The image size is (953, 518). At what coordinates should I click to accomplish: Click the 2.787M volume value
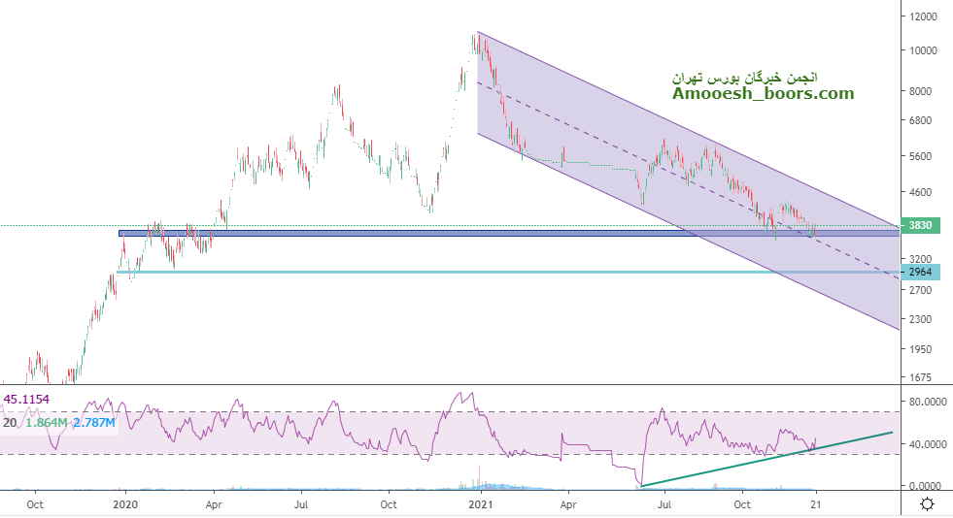95,423
